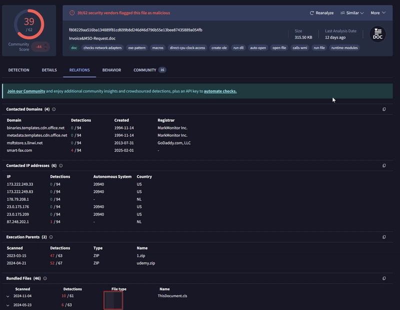Image resolution: width=400 pixels, height=310 pixels.
Task: Open execution parent udemy.zip
Action: click(x=145, y=263)
